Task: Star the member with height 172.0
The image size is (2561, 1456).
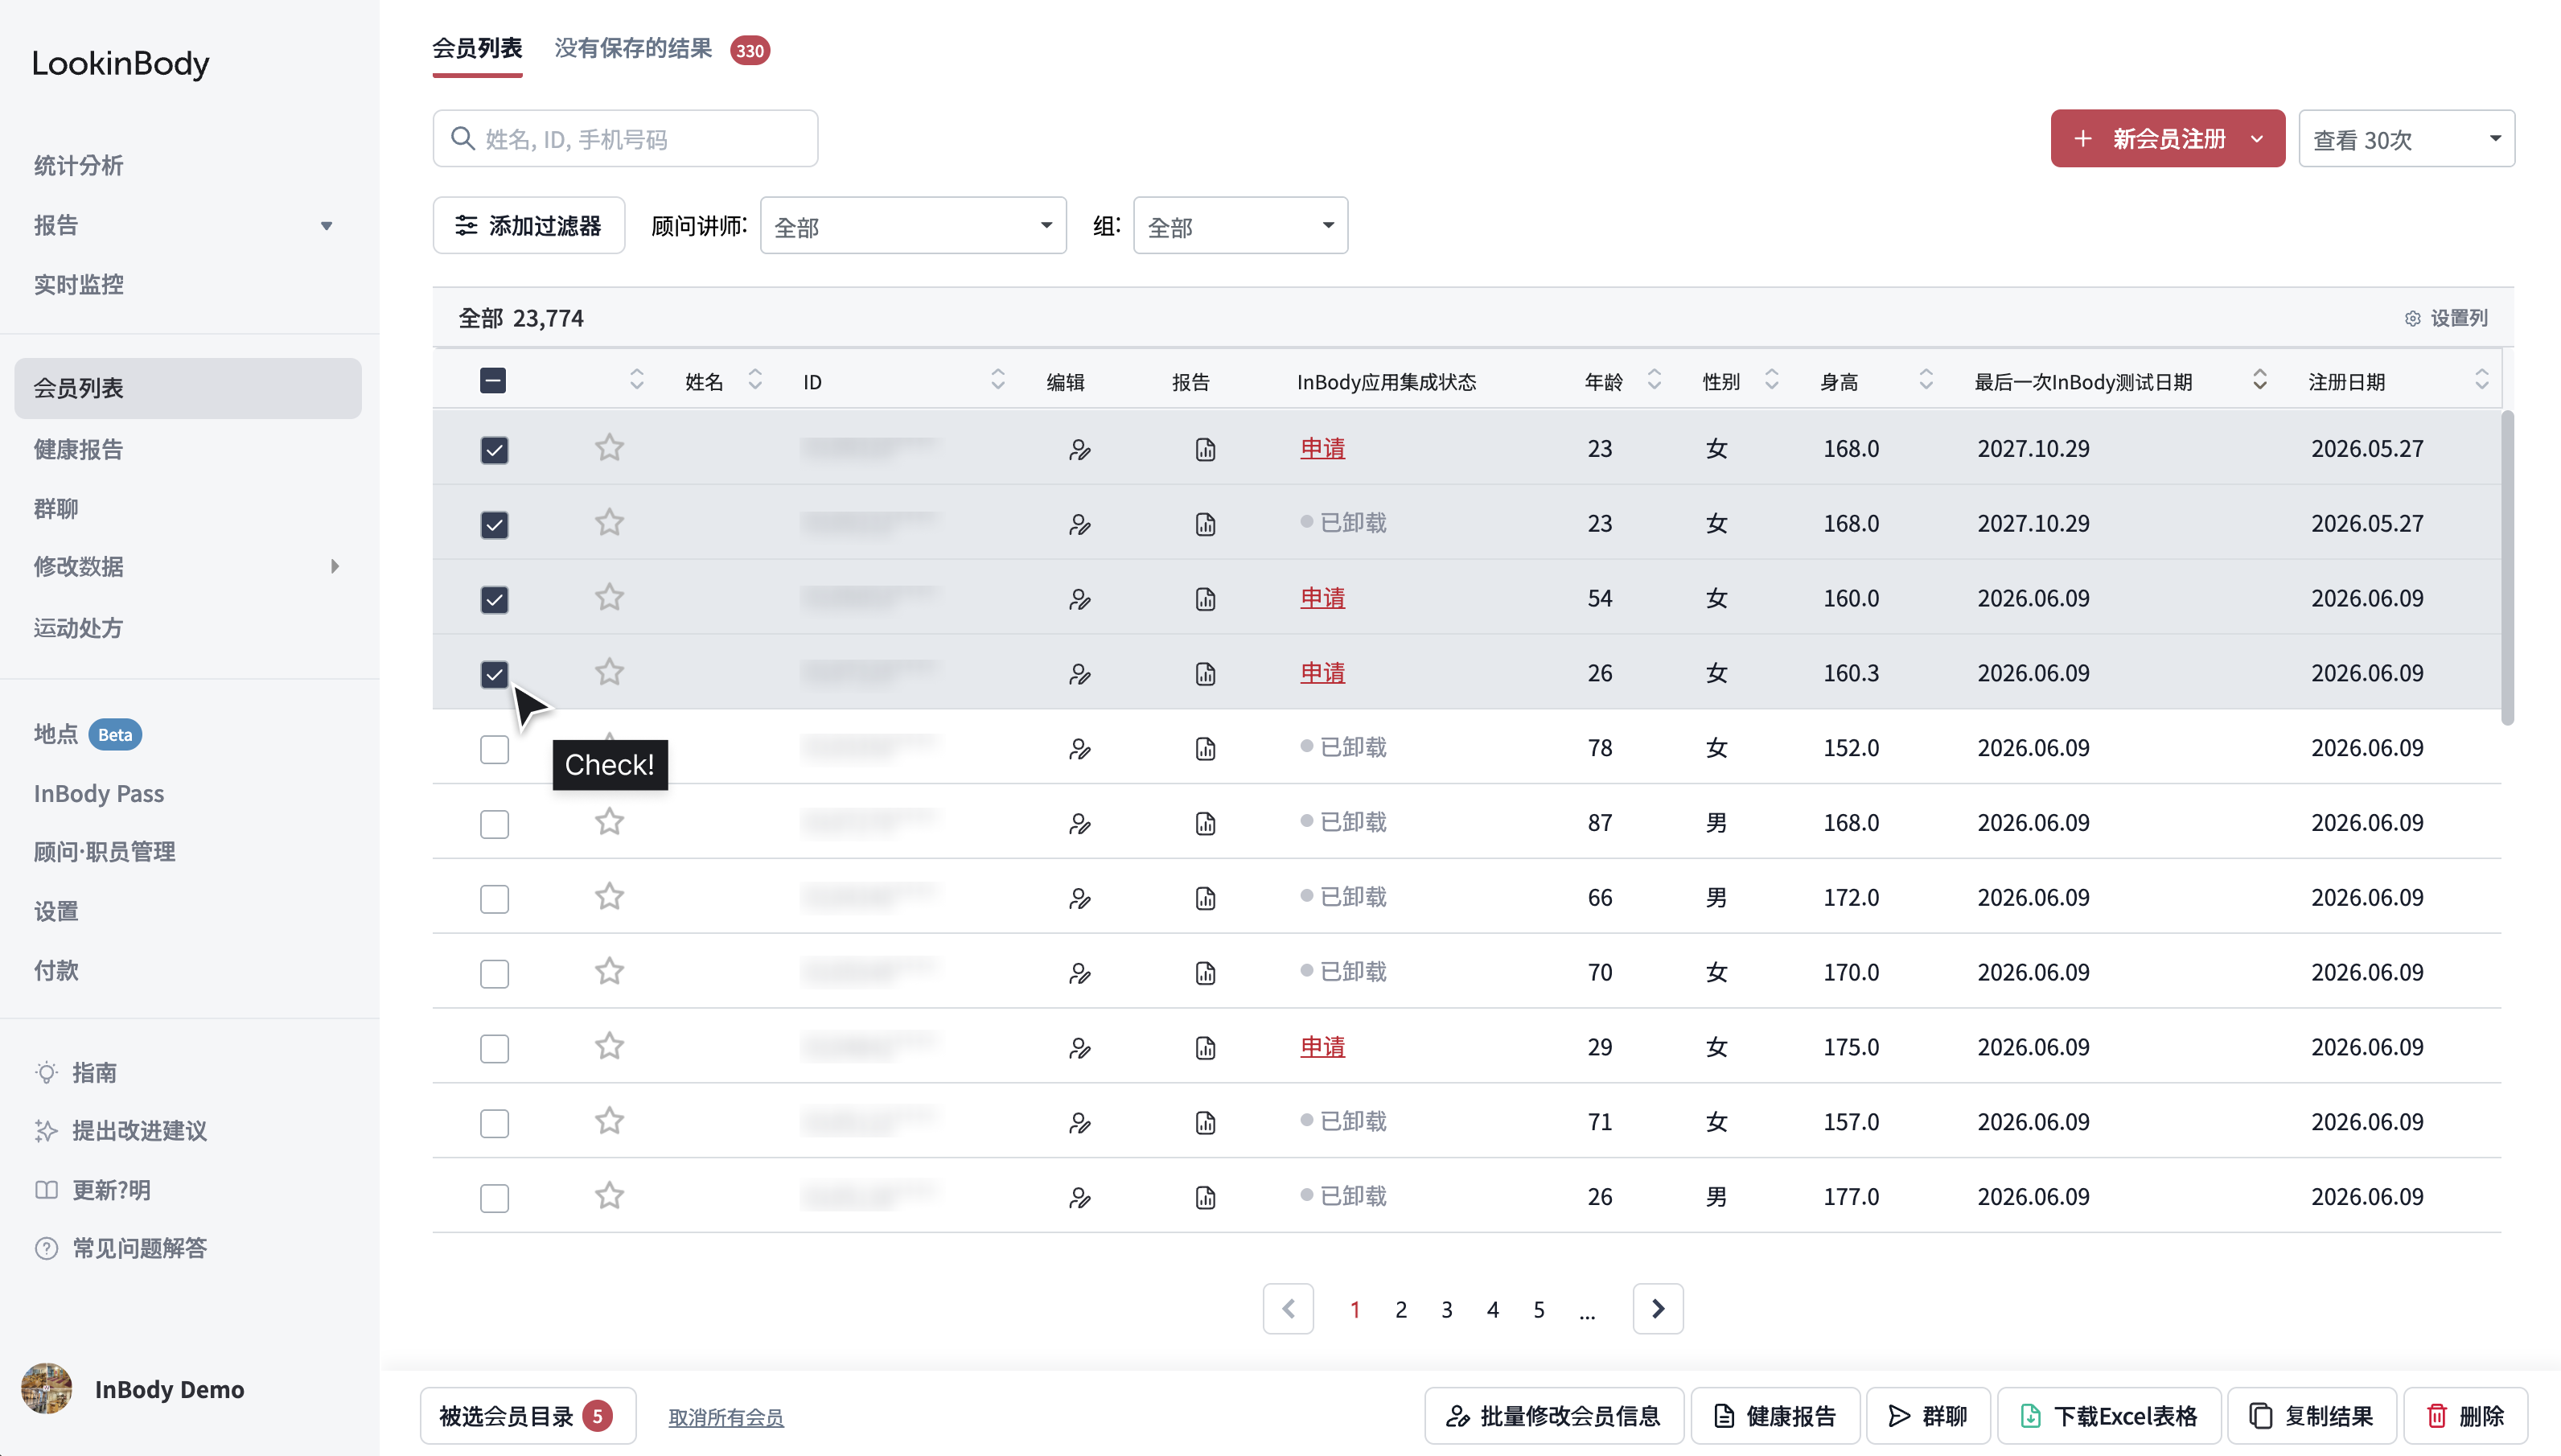Action: point(609,897)
